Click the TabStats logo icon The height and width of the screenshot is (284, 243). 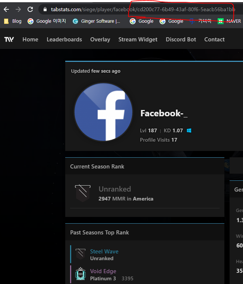tap(9, 39)
